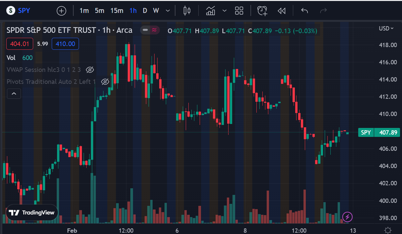Expand the timeframe interval dropdown

168,11
